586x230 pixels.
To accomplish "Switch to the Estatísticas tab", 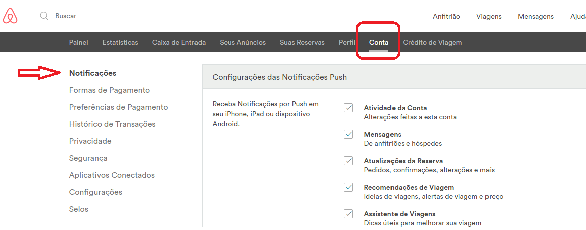I will click(120, 42).
